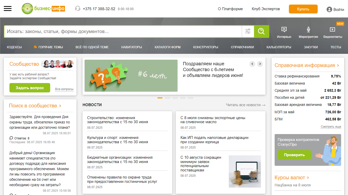This screenshot has height=195, width=348.
Task: Click the Ответов: 8 comment icon
Action: pos(11,138)
